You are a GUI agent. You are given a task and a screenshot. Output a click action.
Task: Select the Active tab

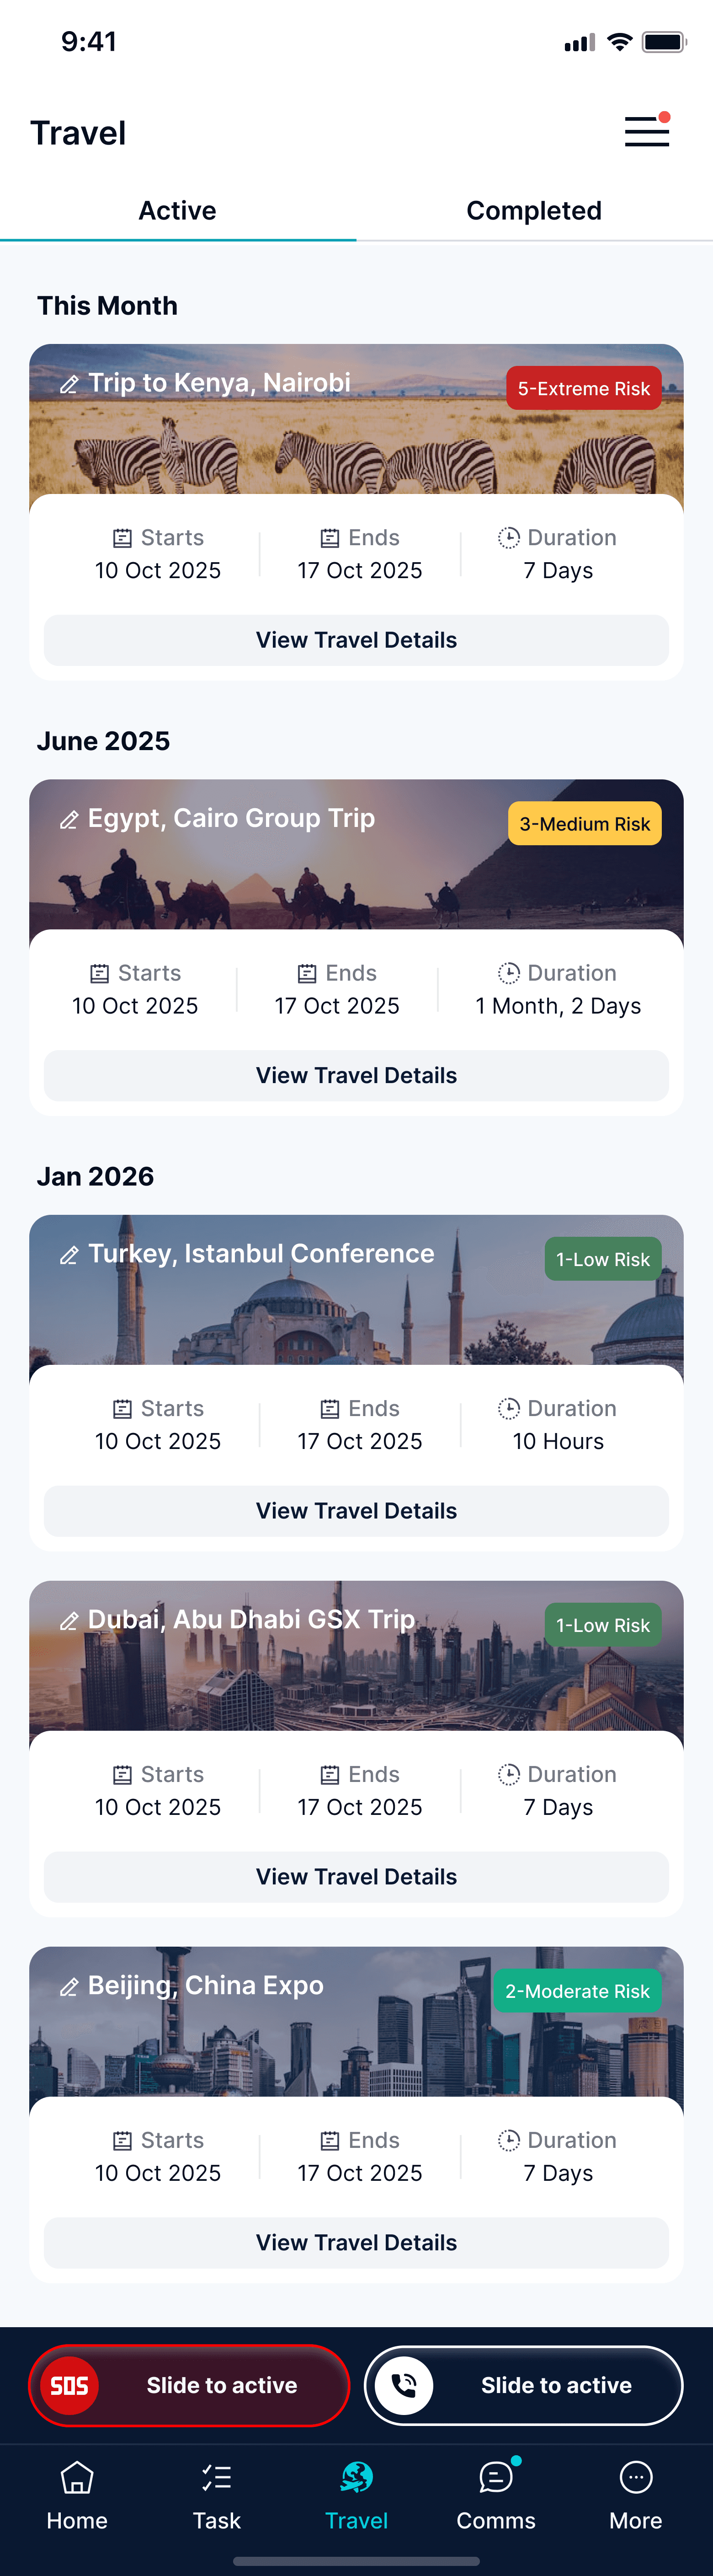click(178, 211)
